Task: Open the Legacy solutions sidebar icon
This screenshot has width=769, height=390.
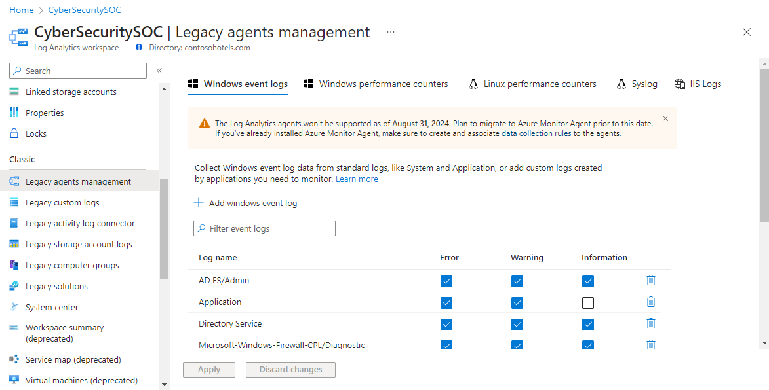Action: [14, 286]
